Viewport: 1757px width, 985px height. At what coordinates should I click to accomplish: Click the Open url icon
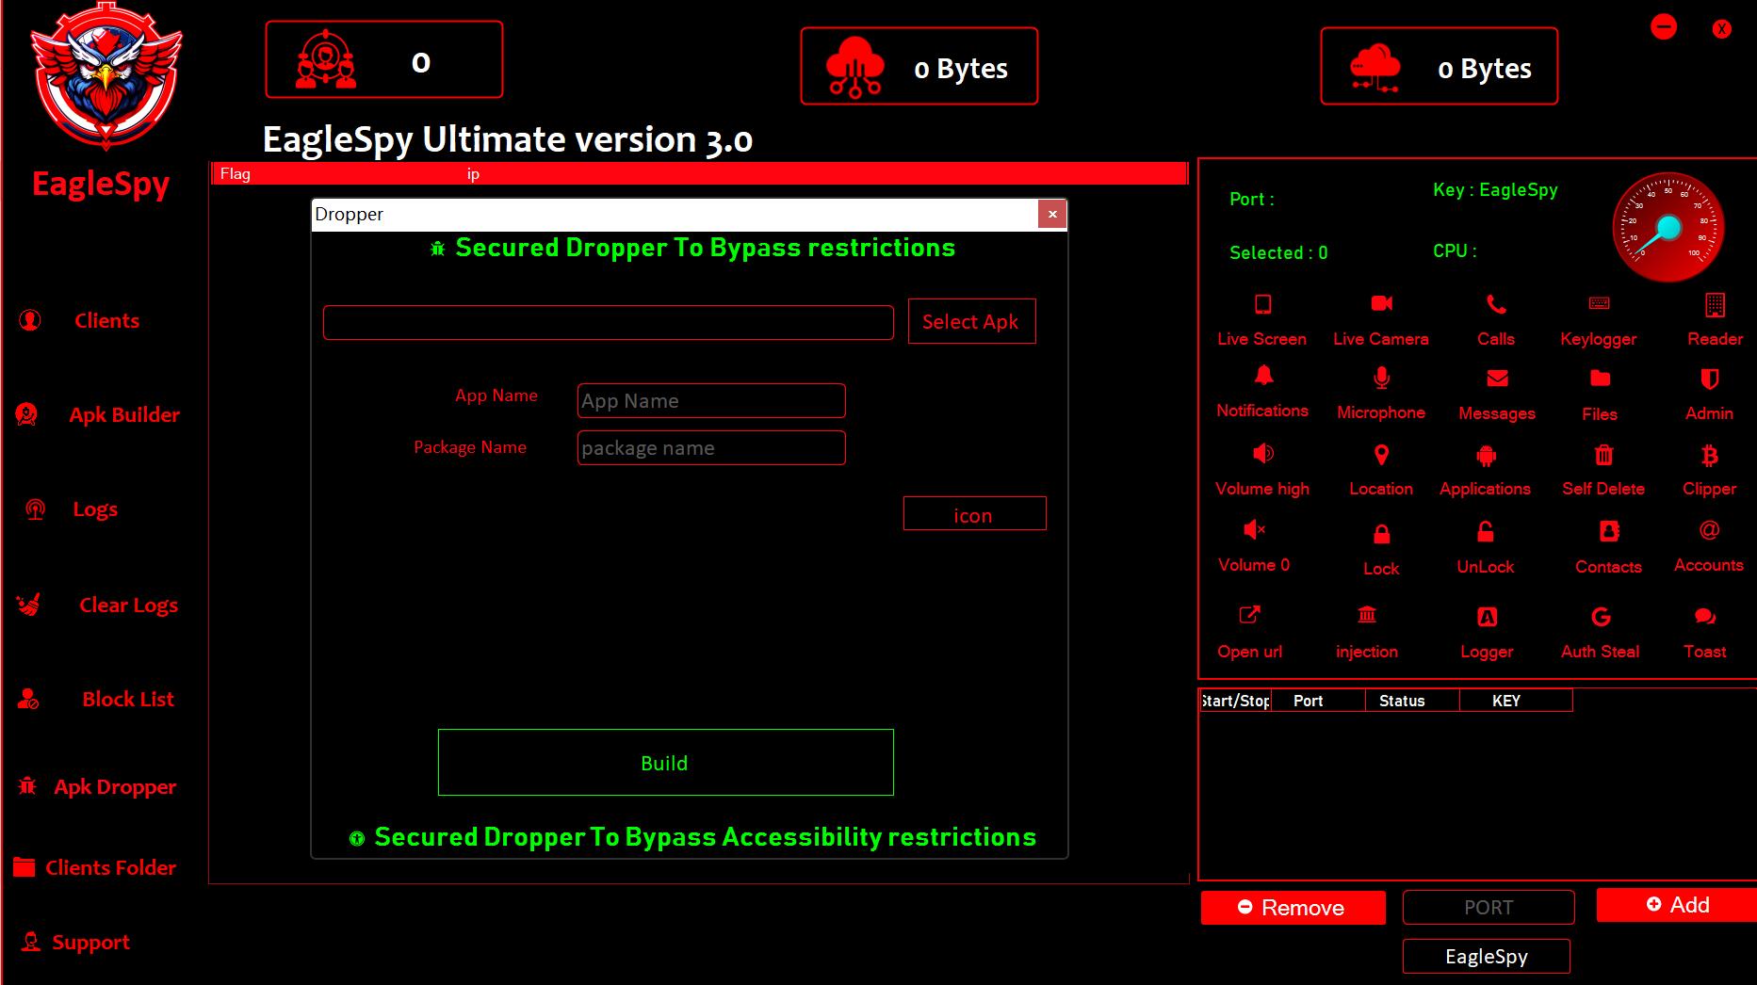click(x=1249, y=615)
